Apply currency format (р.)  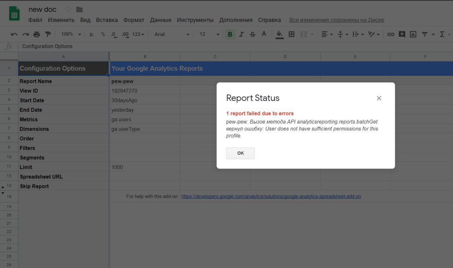(x=92, y=34)
